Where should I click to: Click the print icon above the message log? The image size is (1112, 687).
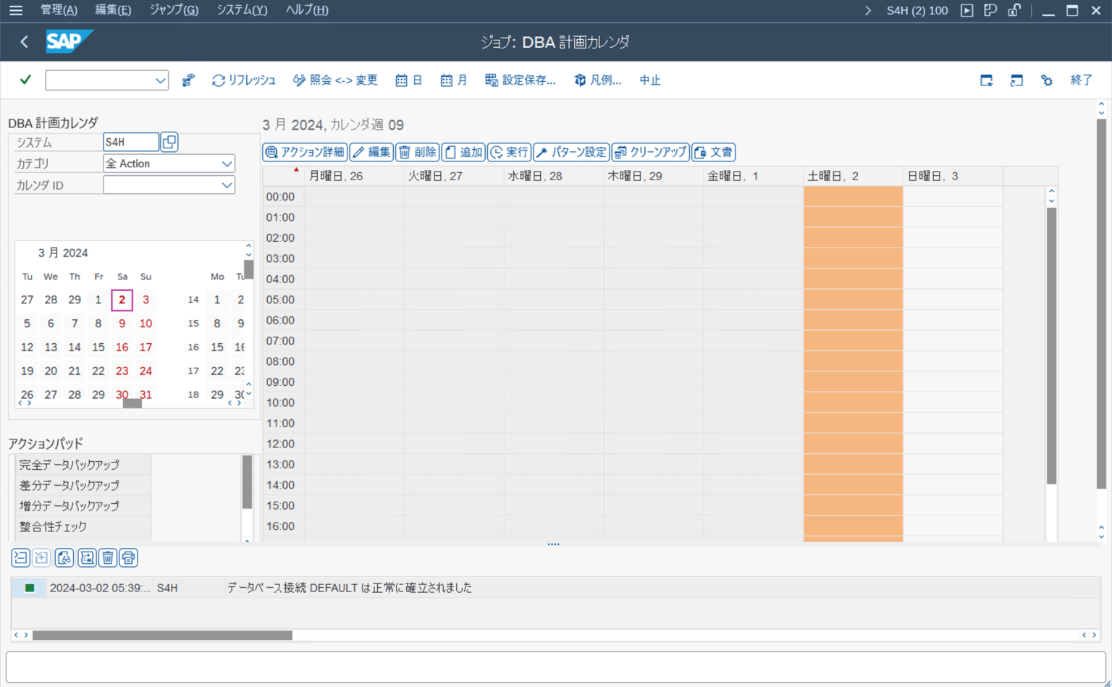[x=128, y=557]
